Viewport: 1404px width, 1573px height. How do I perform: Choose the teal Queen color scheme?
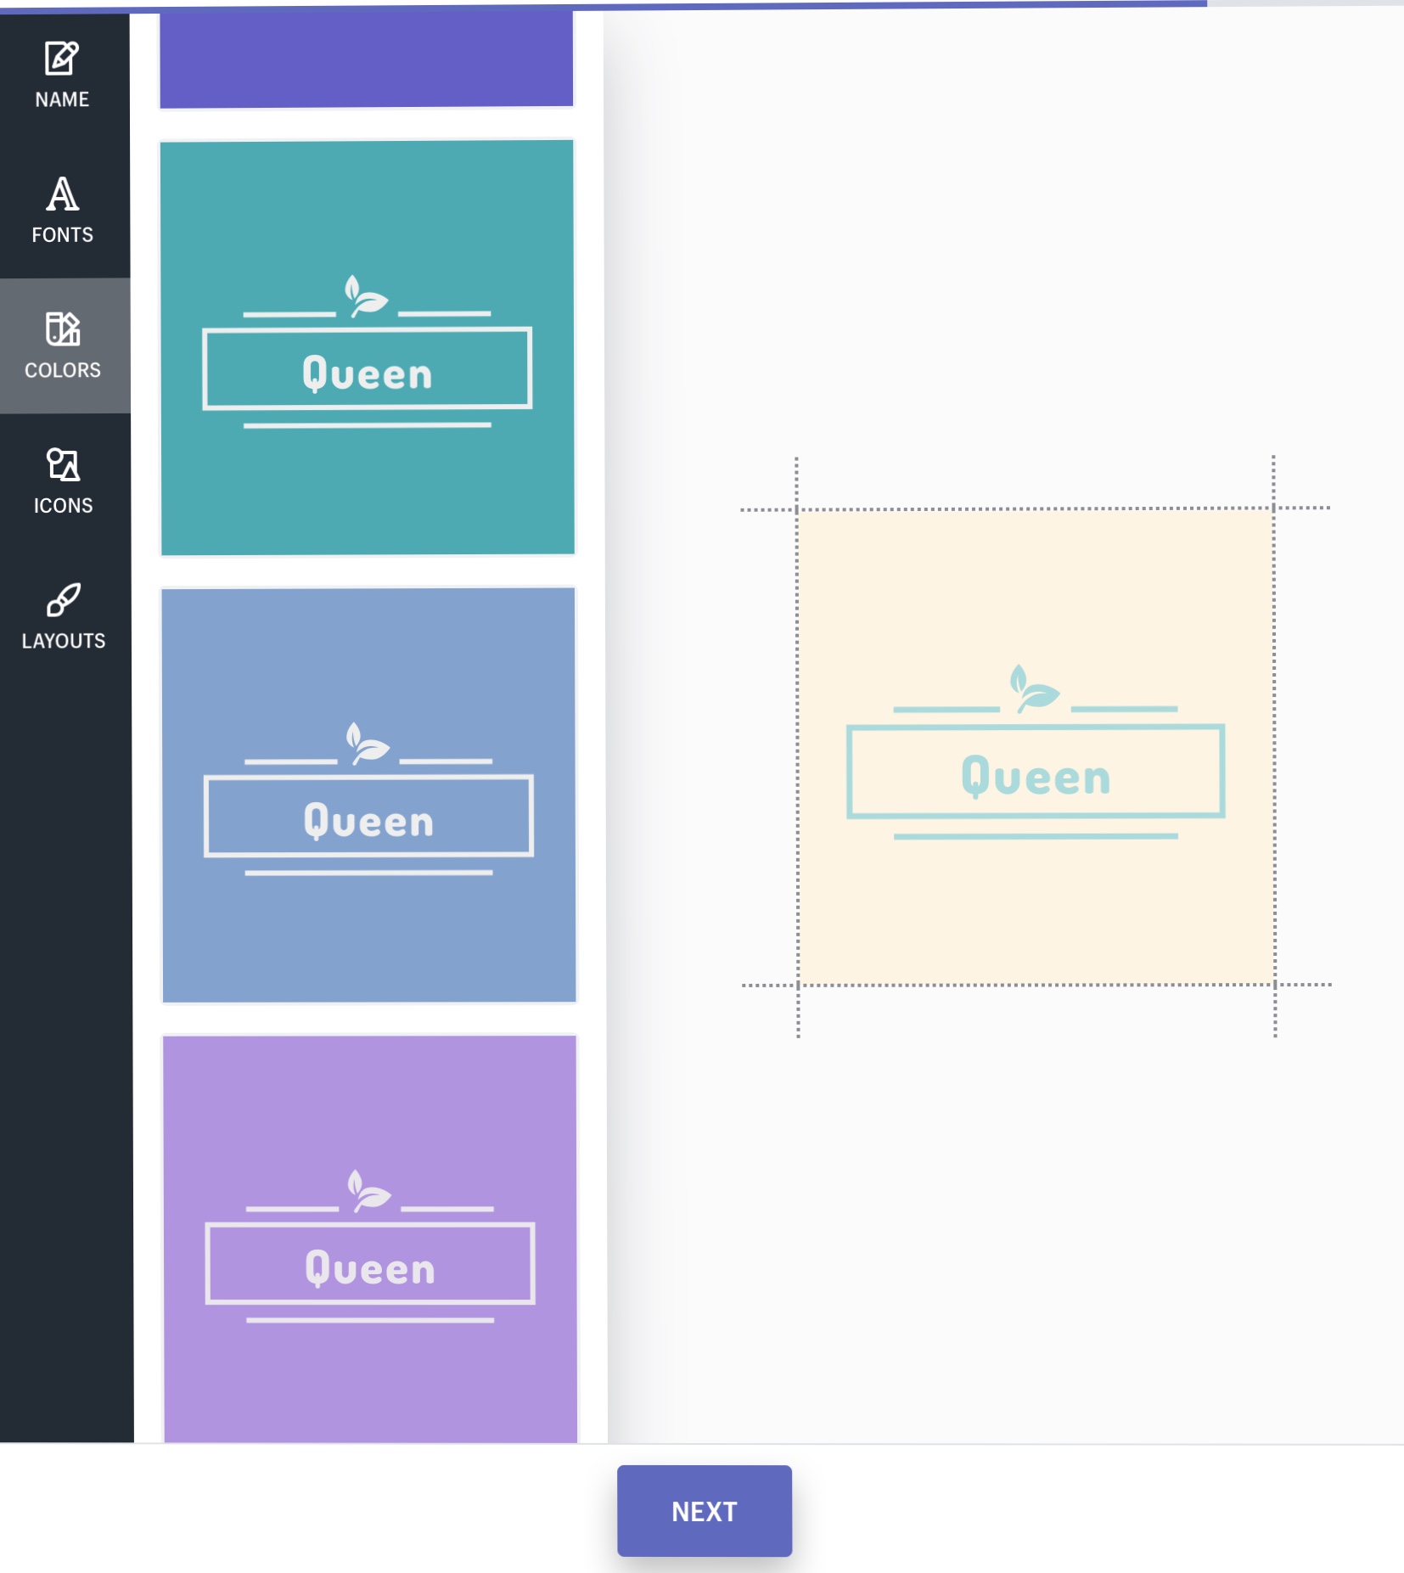368,348
